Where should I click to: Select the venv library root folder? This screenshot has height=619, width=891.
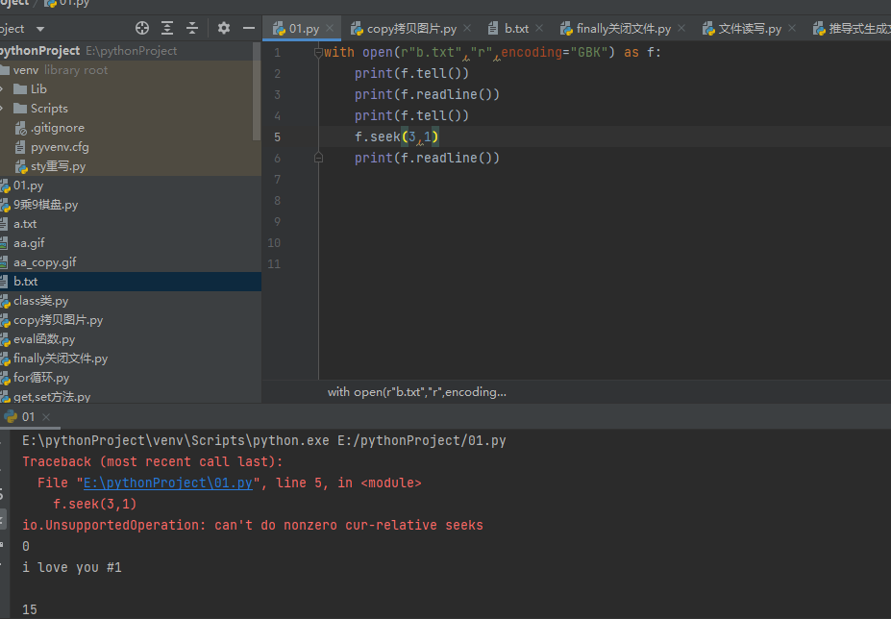pyautogui.click(x=126, y=70)
